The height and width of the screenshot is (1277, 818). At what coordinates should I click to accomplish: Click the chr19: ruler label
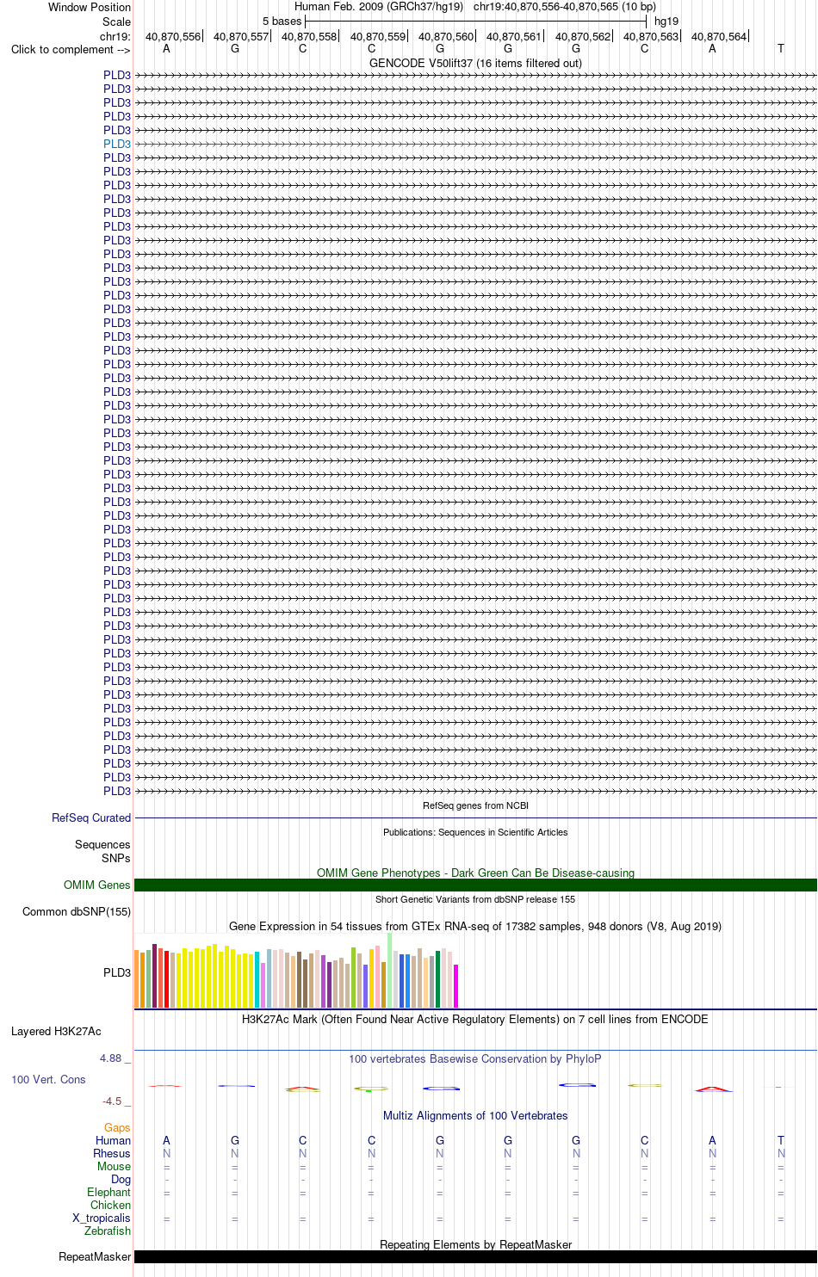pyautogui.click(x=115, y=36)
